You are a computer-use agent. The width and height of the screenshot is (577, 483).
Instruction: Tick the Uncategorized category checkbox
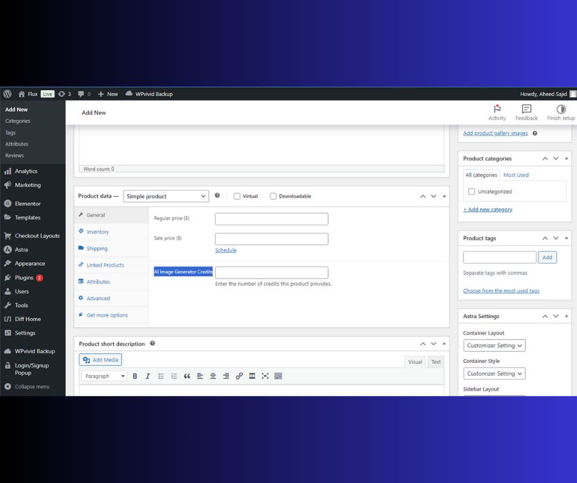click(x=471, y=192)
